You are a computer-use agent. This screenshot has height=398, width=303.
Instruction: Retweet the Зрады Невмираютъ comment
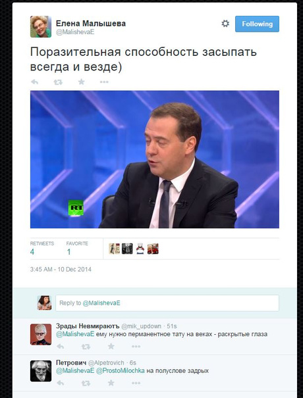(x=86, y=347)
